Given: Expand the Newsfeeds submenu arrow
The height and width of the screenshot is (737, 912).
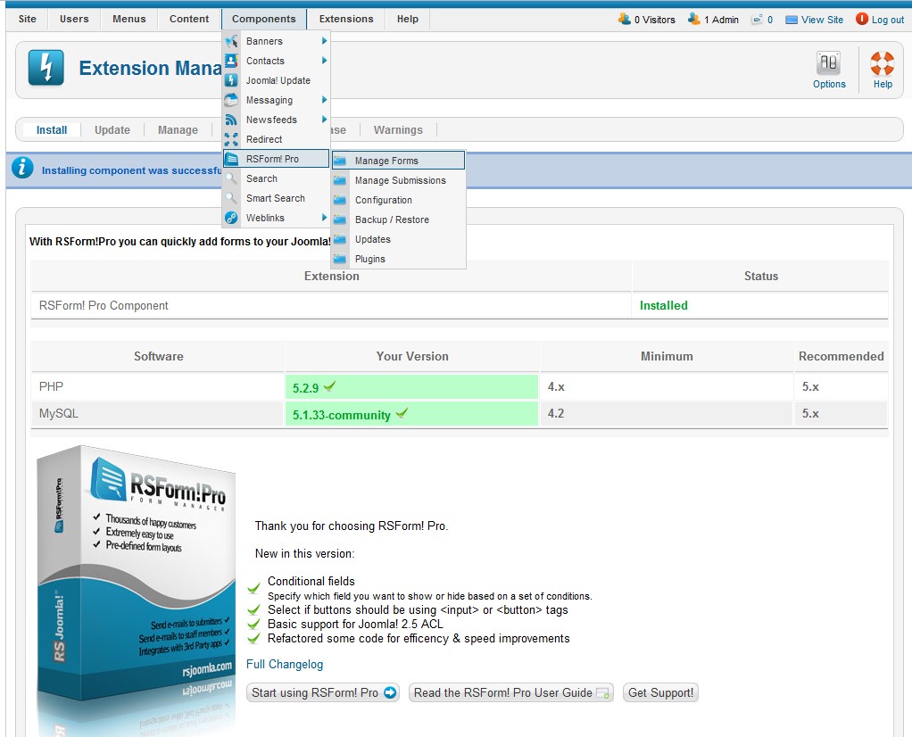Looking at the screenshot, I should click(x=325, y=120).
